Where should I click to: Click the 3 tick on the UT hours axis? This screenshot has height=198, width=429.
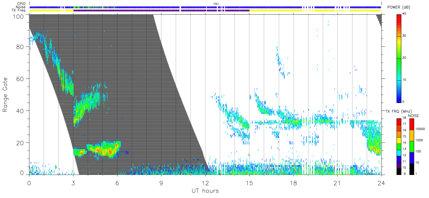[x=73, y=182]
